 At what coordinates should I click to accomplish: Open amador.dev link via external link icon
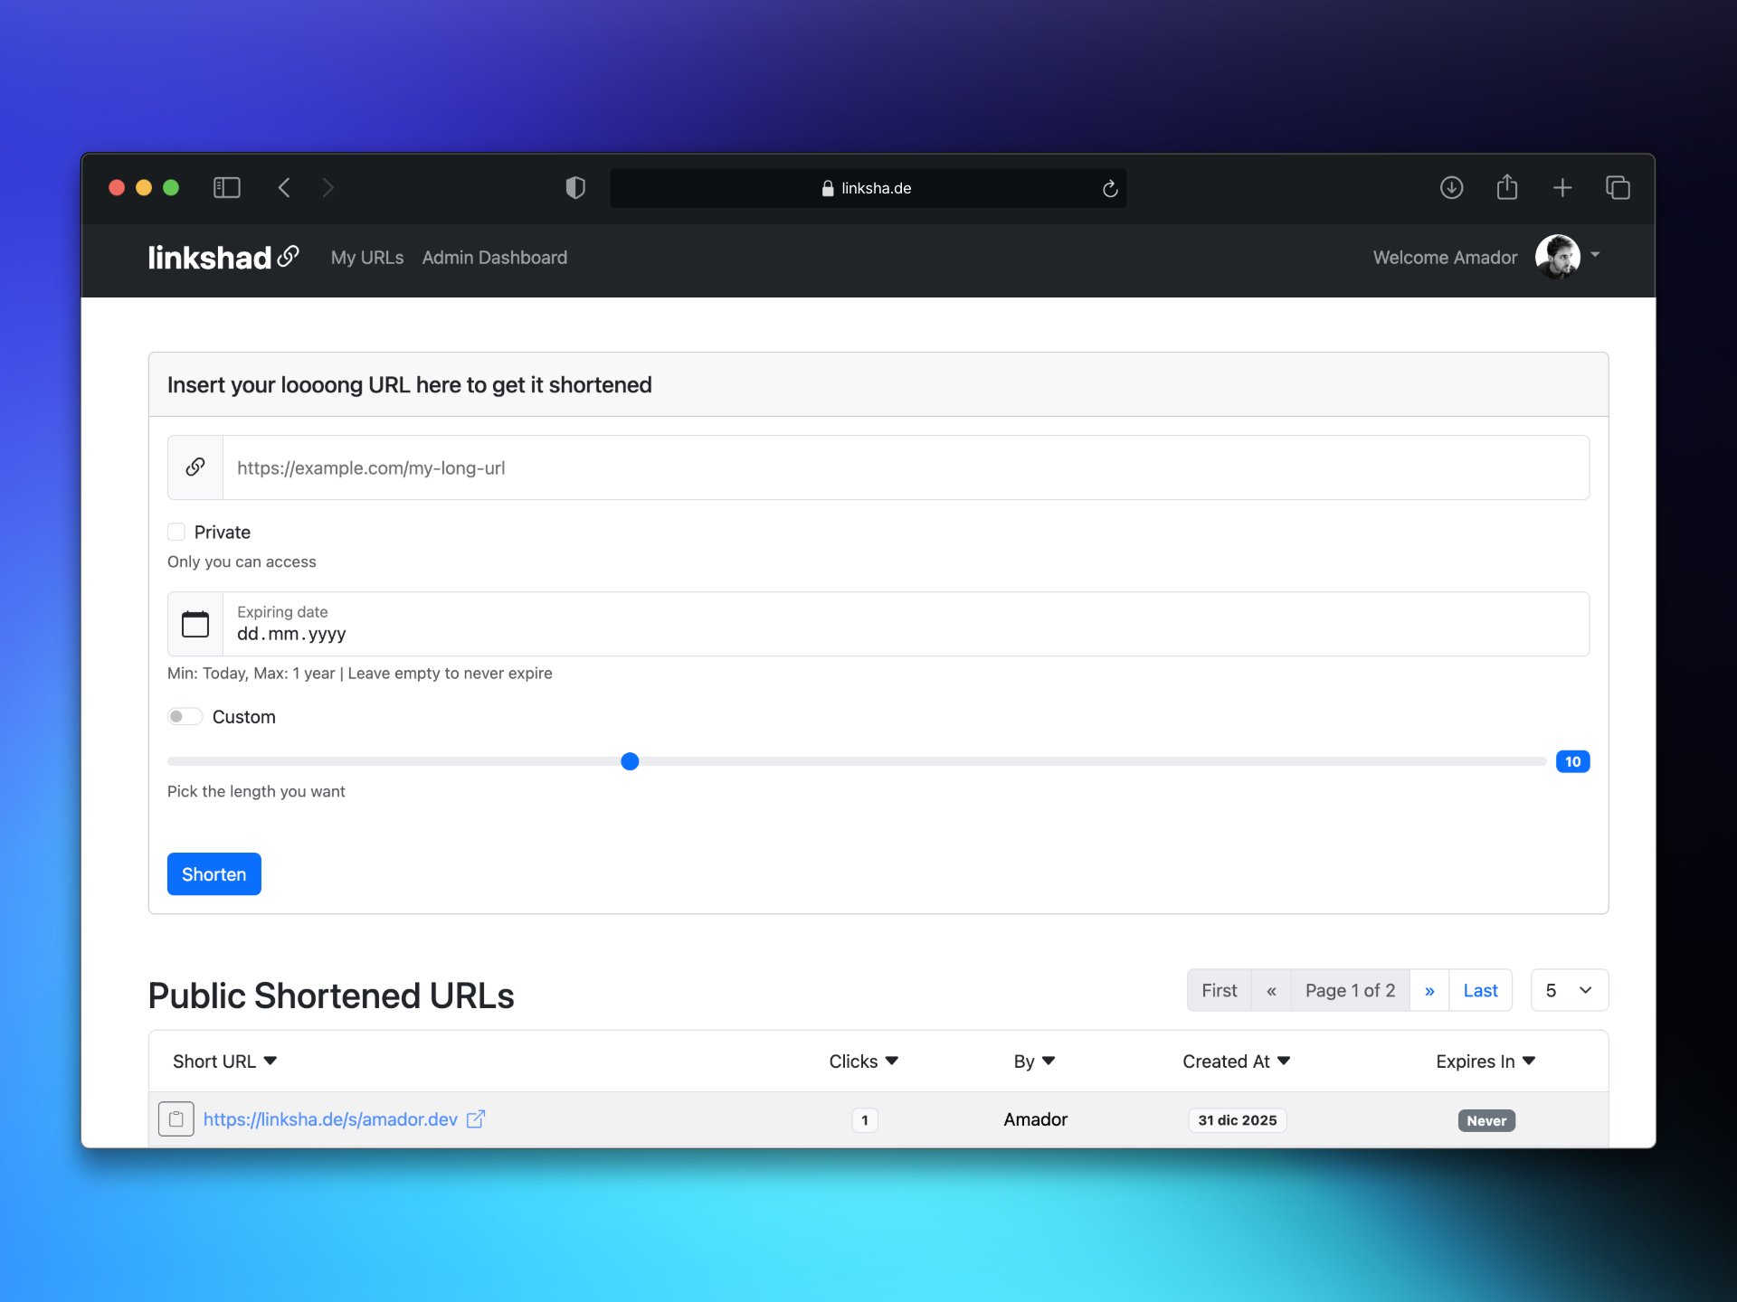pyautogui.click(x=476, y=1118)
